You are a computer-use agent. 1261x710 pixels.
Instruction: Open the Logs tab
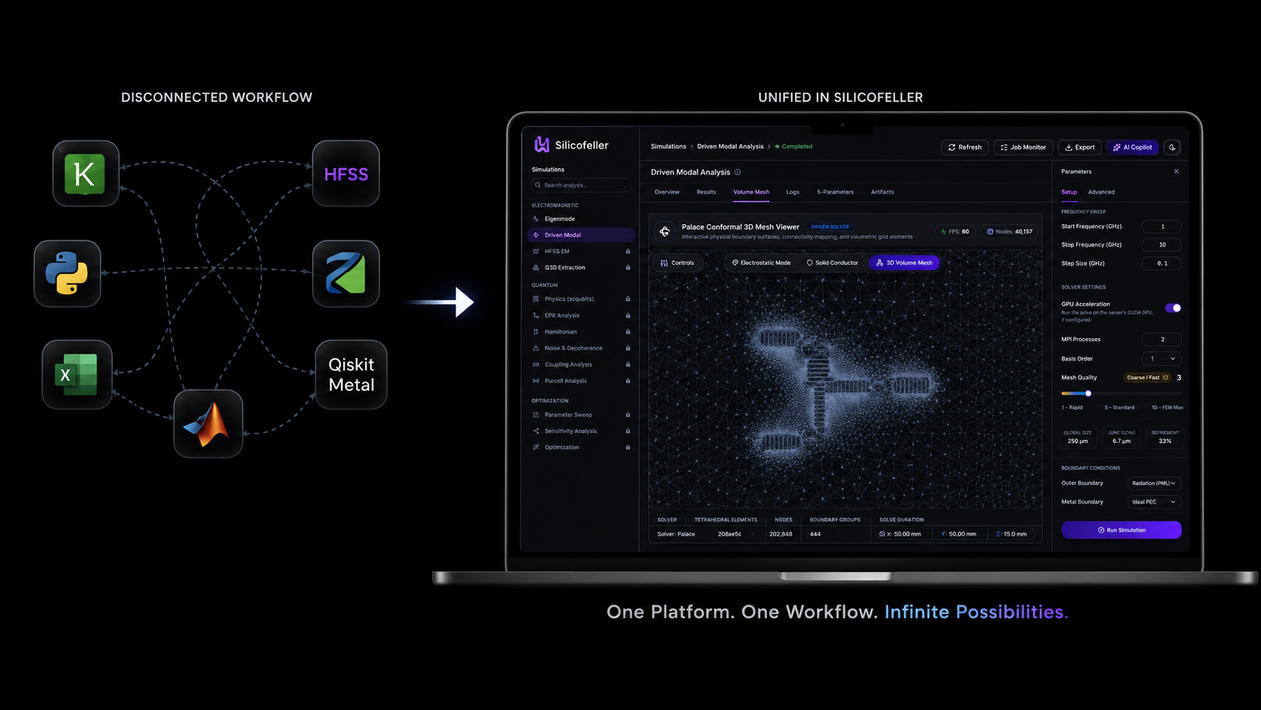pyautogui.click(x=793, y=192)
